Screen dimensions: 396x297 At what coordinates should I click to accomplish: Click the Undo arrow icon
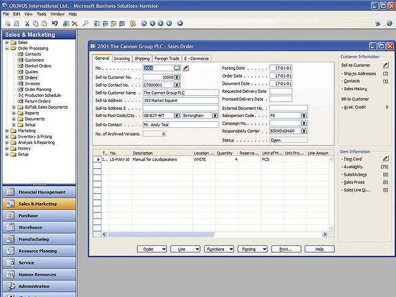point(55,24)
